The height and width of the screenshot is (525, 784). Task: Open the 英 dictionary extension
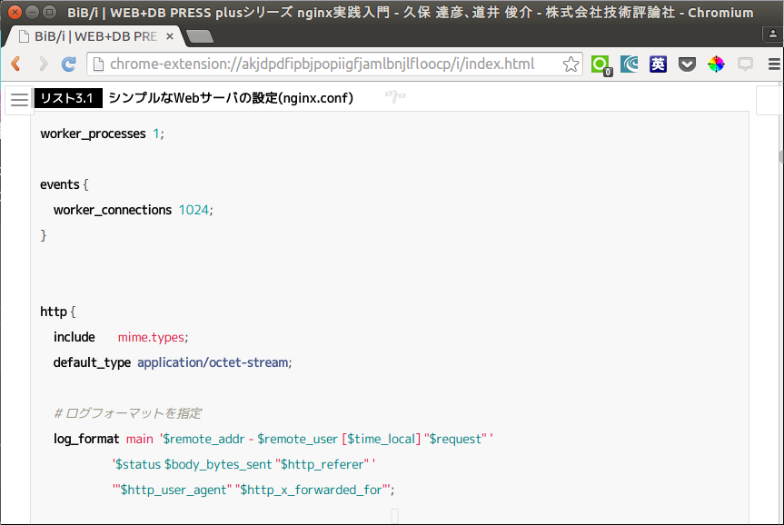(658, 64)
